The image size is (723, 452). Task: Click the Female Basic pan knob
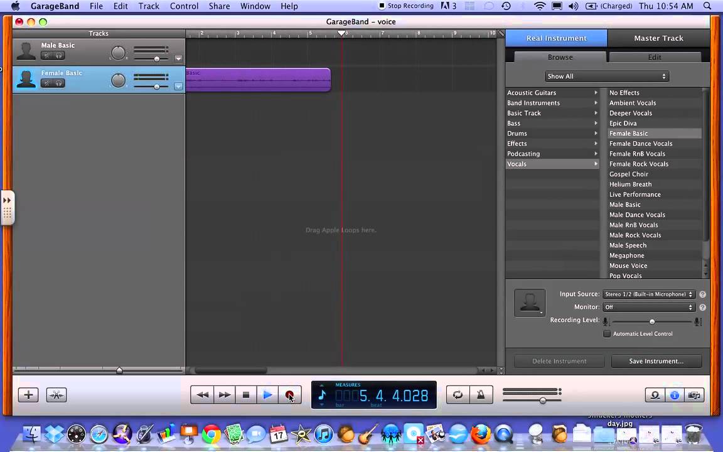(119, 80)
